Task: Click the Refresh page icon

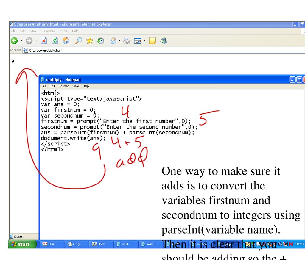Action: pos(55,41)
